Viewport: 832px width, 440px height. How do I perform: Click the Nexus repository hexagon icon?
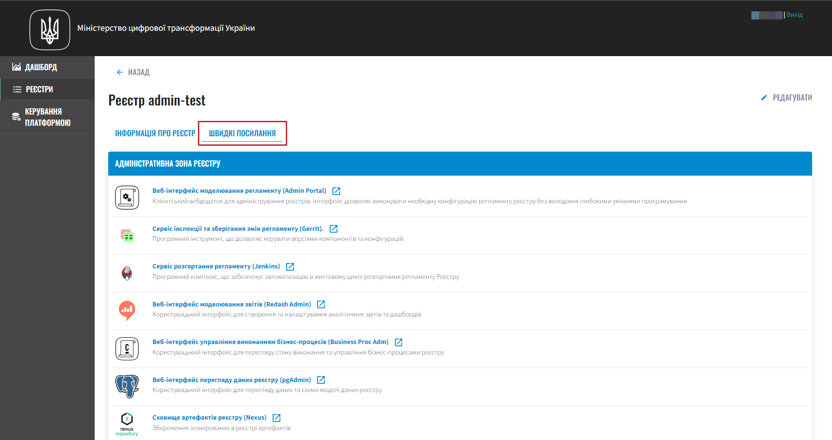click(127, 424)
